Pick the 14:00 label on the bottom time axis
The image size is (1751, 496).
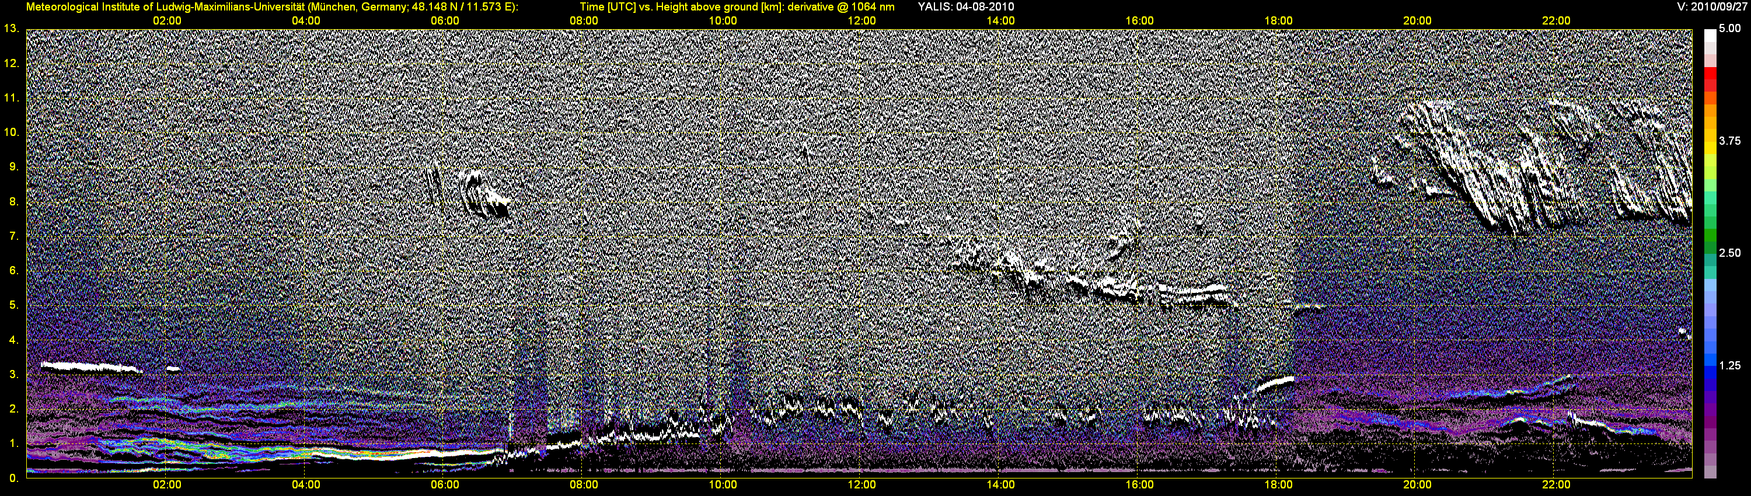point(1000,485)
